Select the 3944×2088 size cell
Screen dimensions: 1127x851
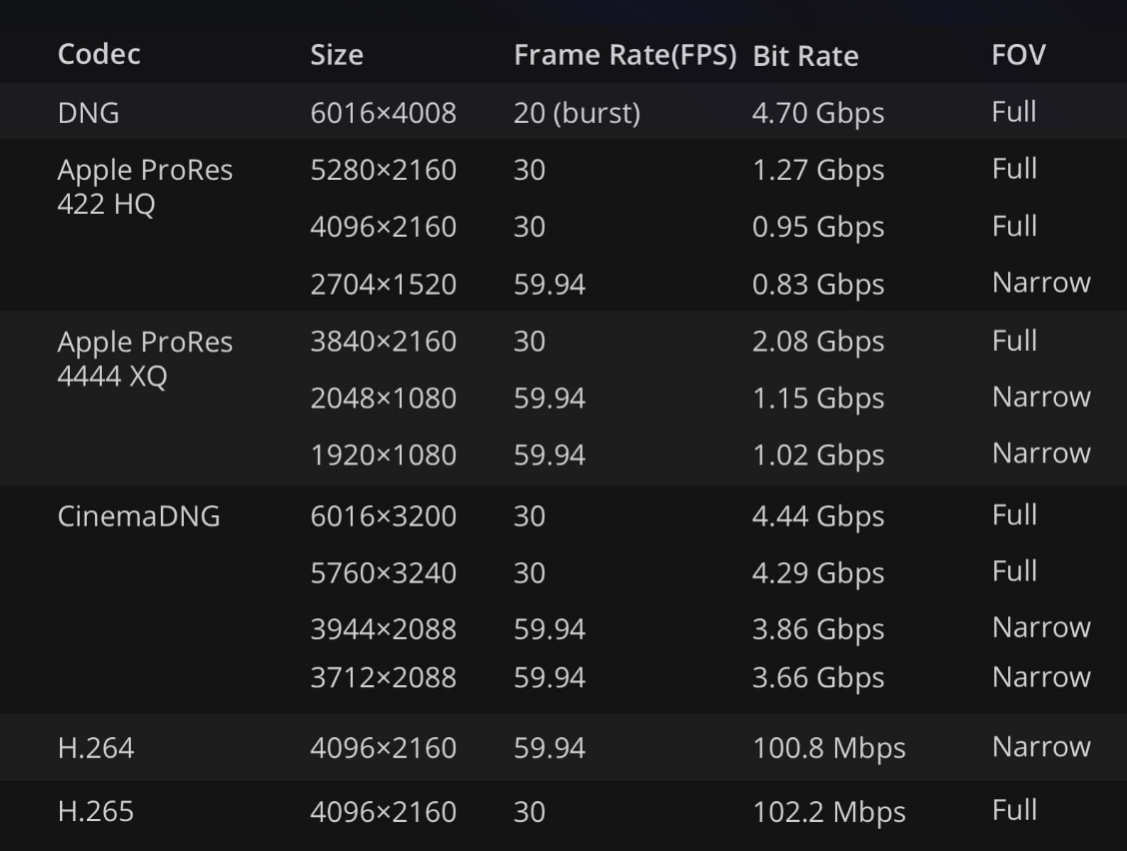click(x=383, y=629)
